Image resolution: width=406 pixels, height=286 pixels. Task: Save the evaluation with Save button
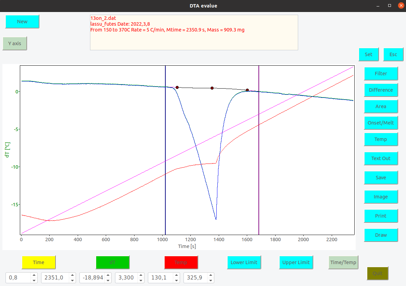pyautogui.click(x=381, y=178)
